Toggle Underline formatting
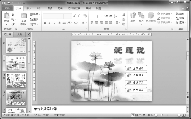Image resolution: width=191 pixels, height=119 pixels. [x=54, y=23]
